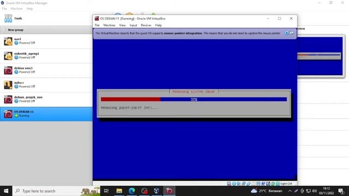Select the mikrotik_ageng1 virtual machine
The image size is (349, 196).
point(46,56)
